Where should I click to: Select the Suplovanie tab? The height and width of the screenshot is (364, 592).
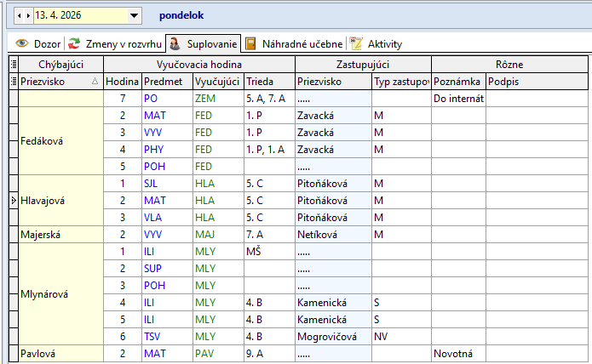coord(204,43)
